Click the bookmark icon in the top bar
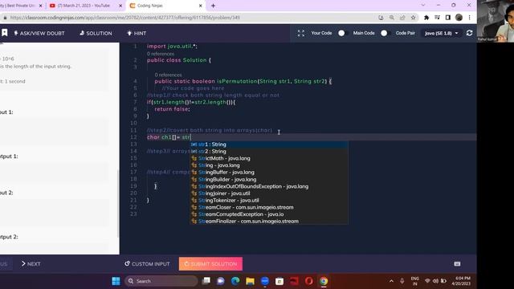This screenshot has width=514, height=289. [5, 33]
